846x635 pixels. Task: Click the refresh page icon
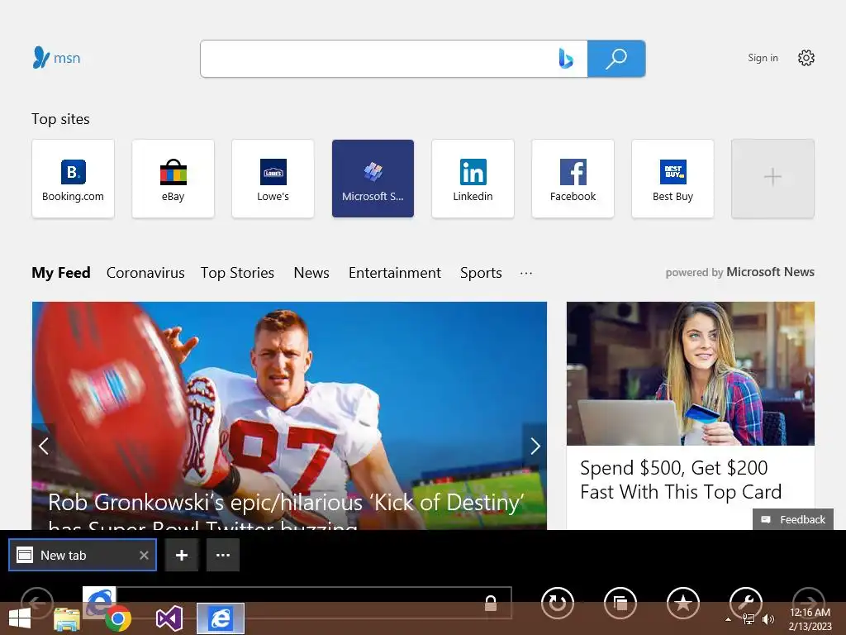(x=558, y=603)
